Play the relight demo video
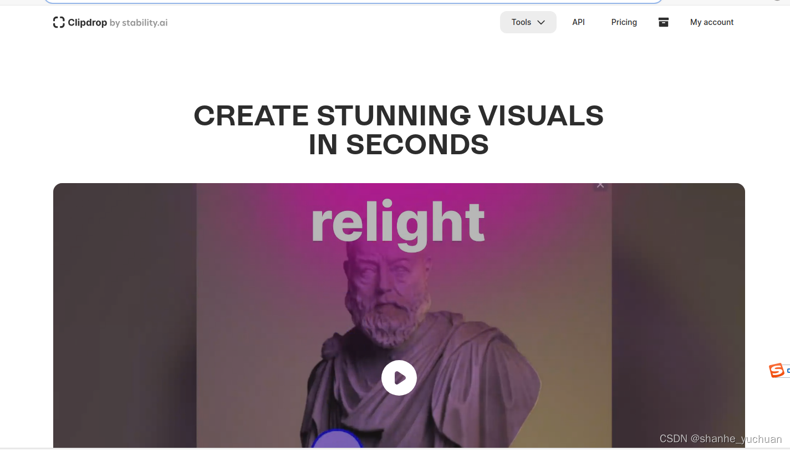The height and width of the screenshot is (450, 790). point(399,378)
